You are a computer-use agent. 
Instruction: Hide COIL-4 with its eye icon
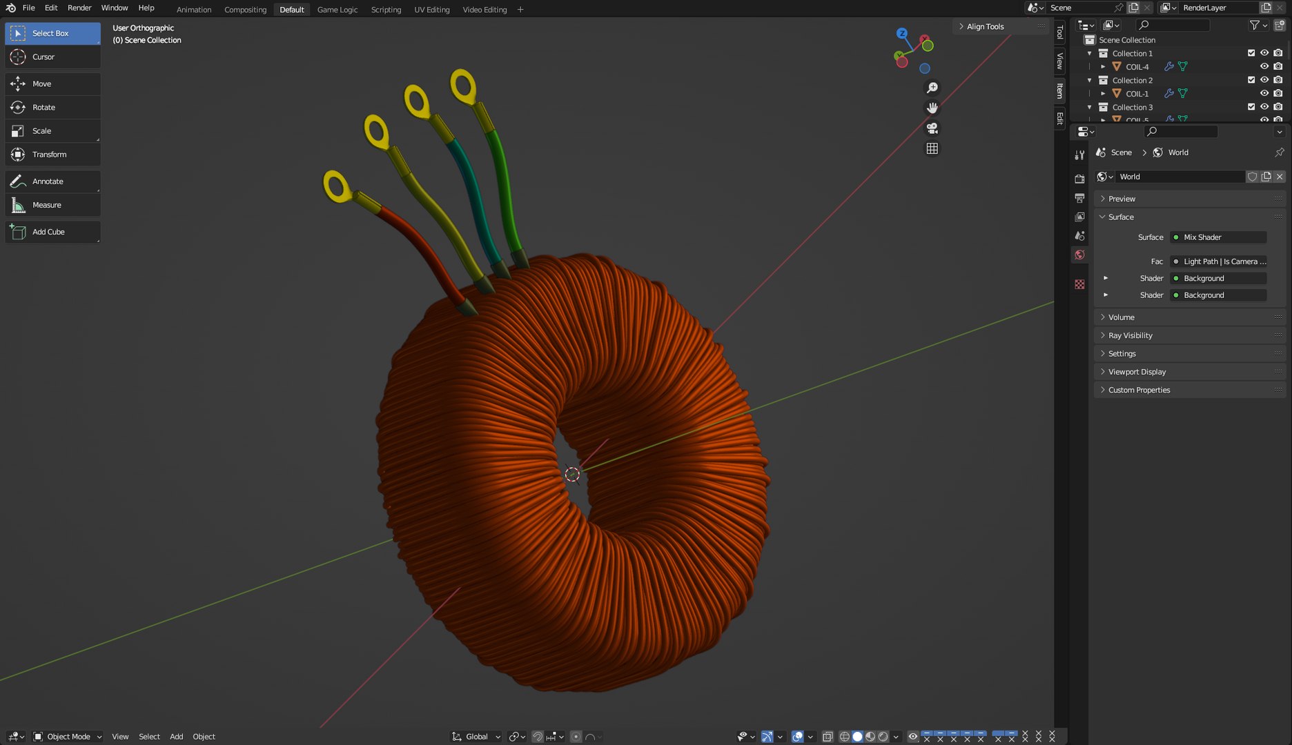(x=1264, y=66)
